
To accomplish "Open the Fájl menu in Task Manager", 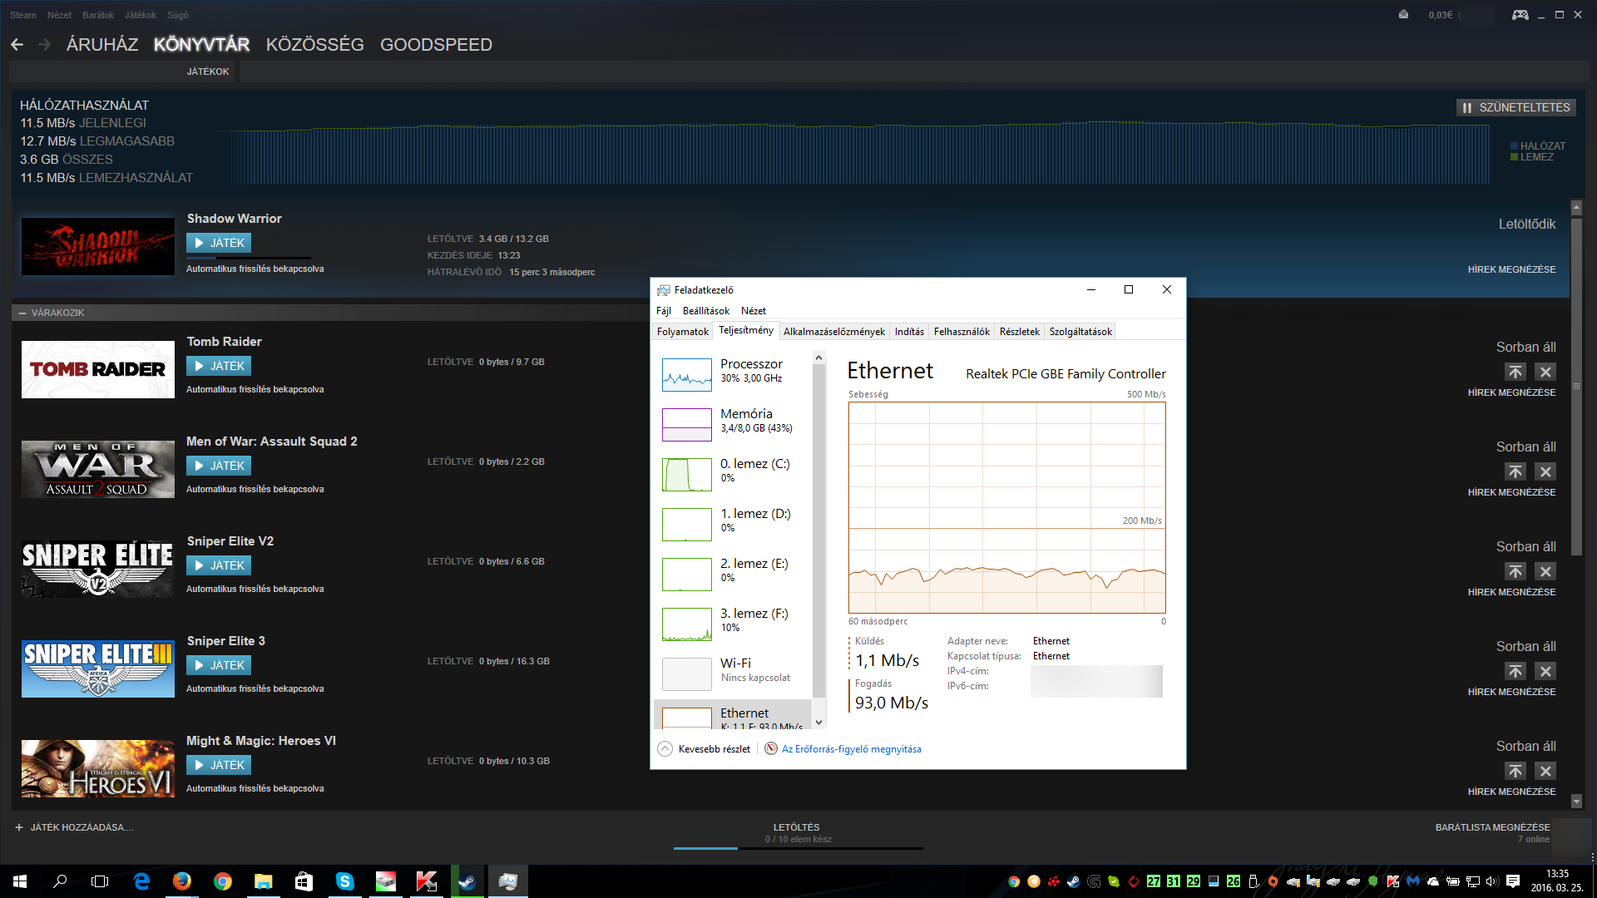I will pos(664,311).
